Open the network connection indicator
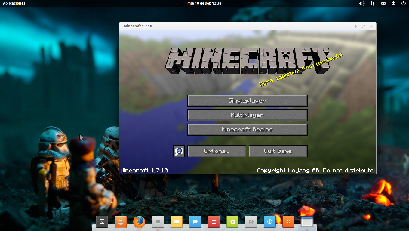 click(x=373, y=3)
